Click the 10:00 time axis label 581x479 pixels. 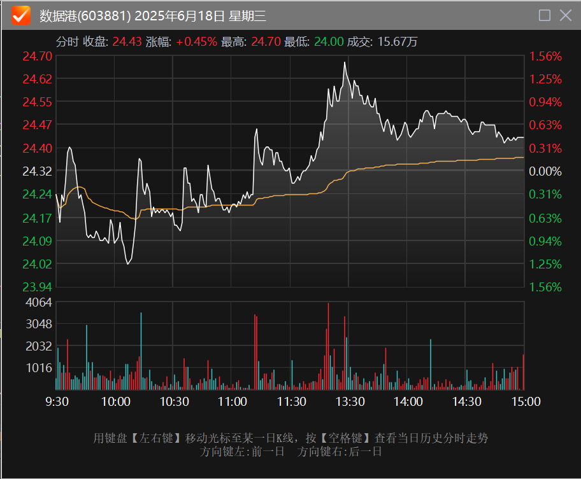pyautogui.click(x=115, y=401)
